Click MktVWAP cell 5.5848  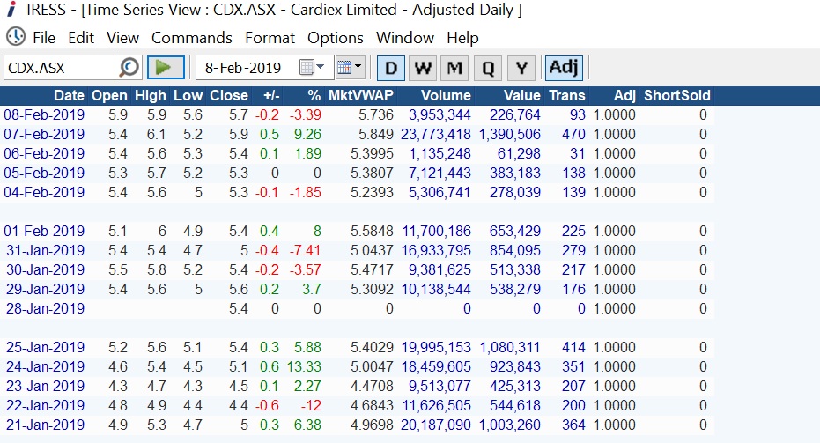(x=372, y=231)
